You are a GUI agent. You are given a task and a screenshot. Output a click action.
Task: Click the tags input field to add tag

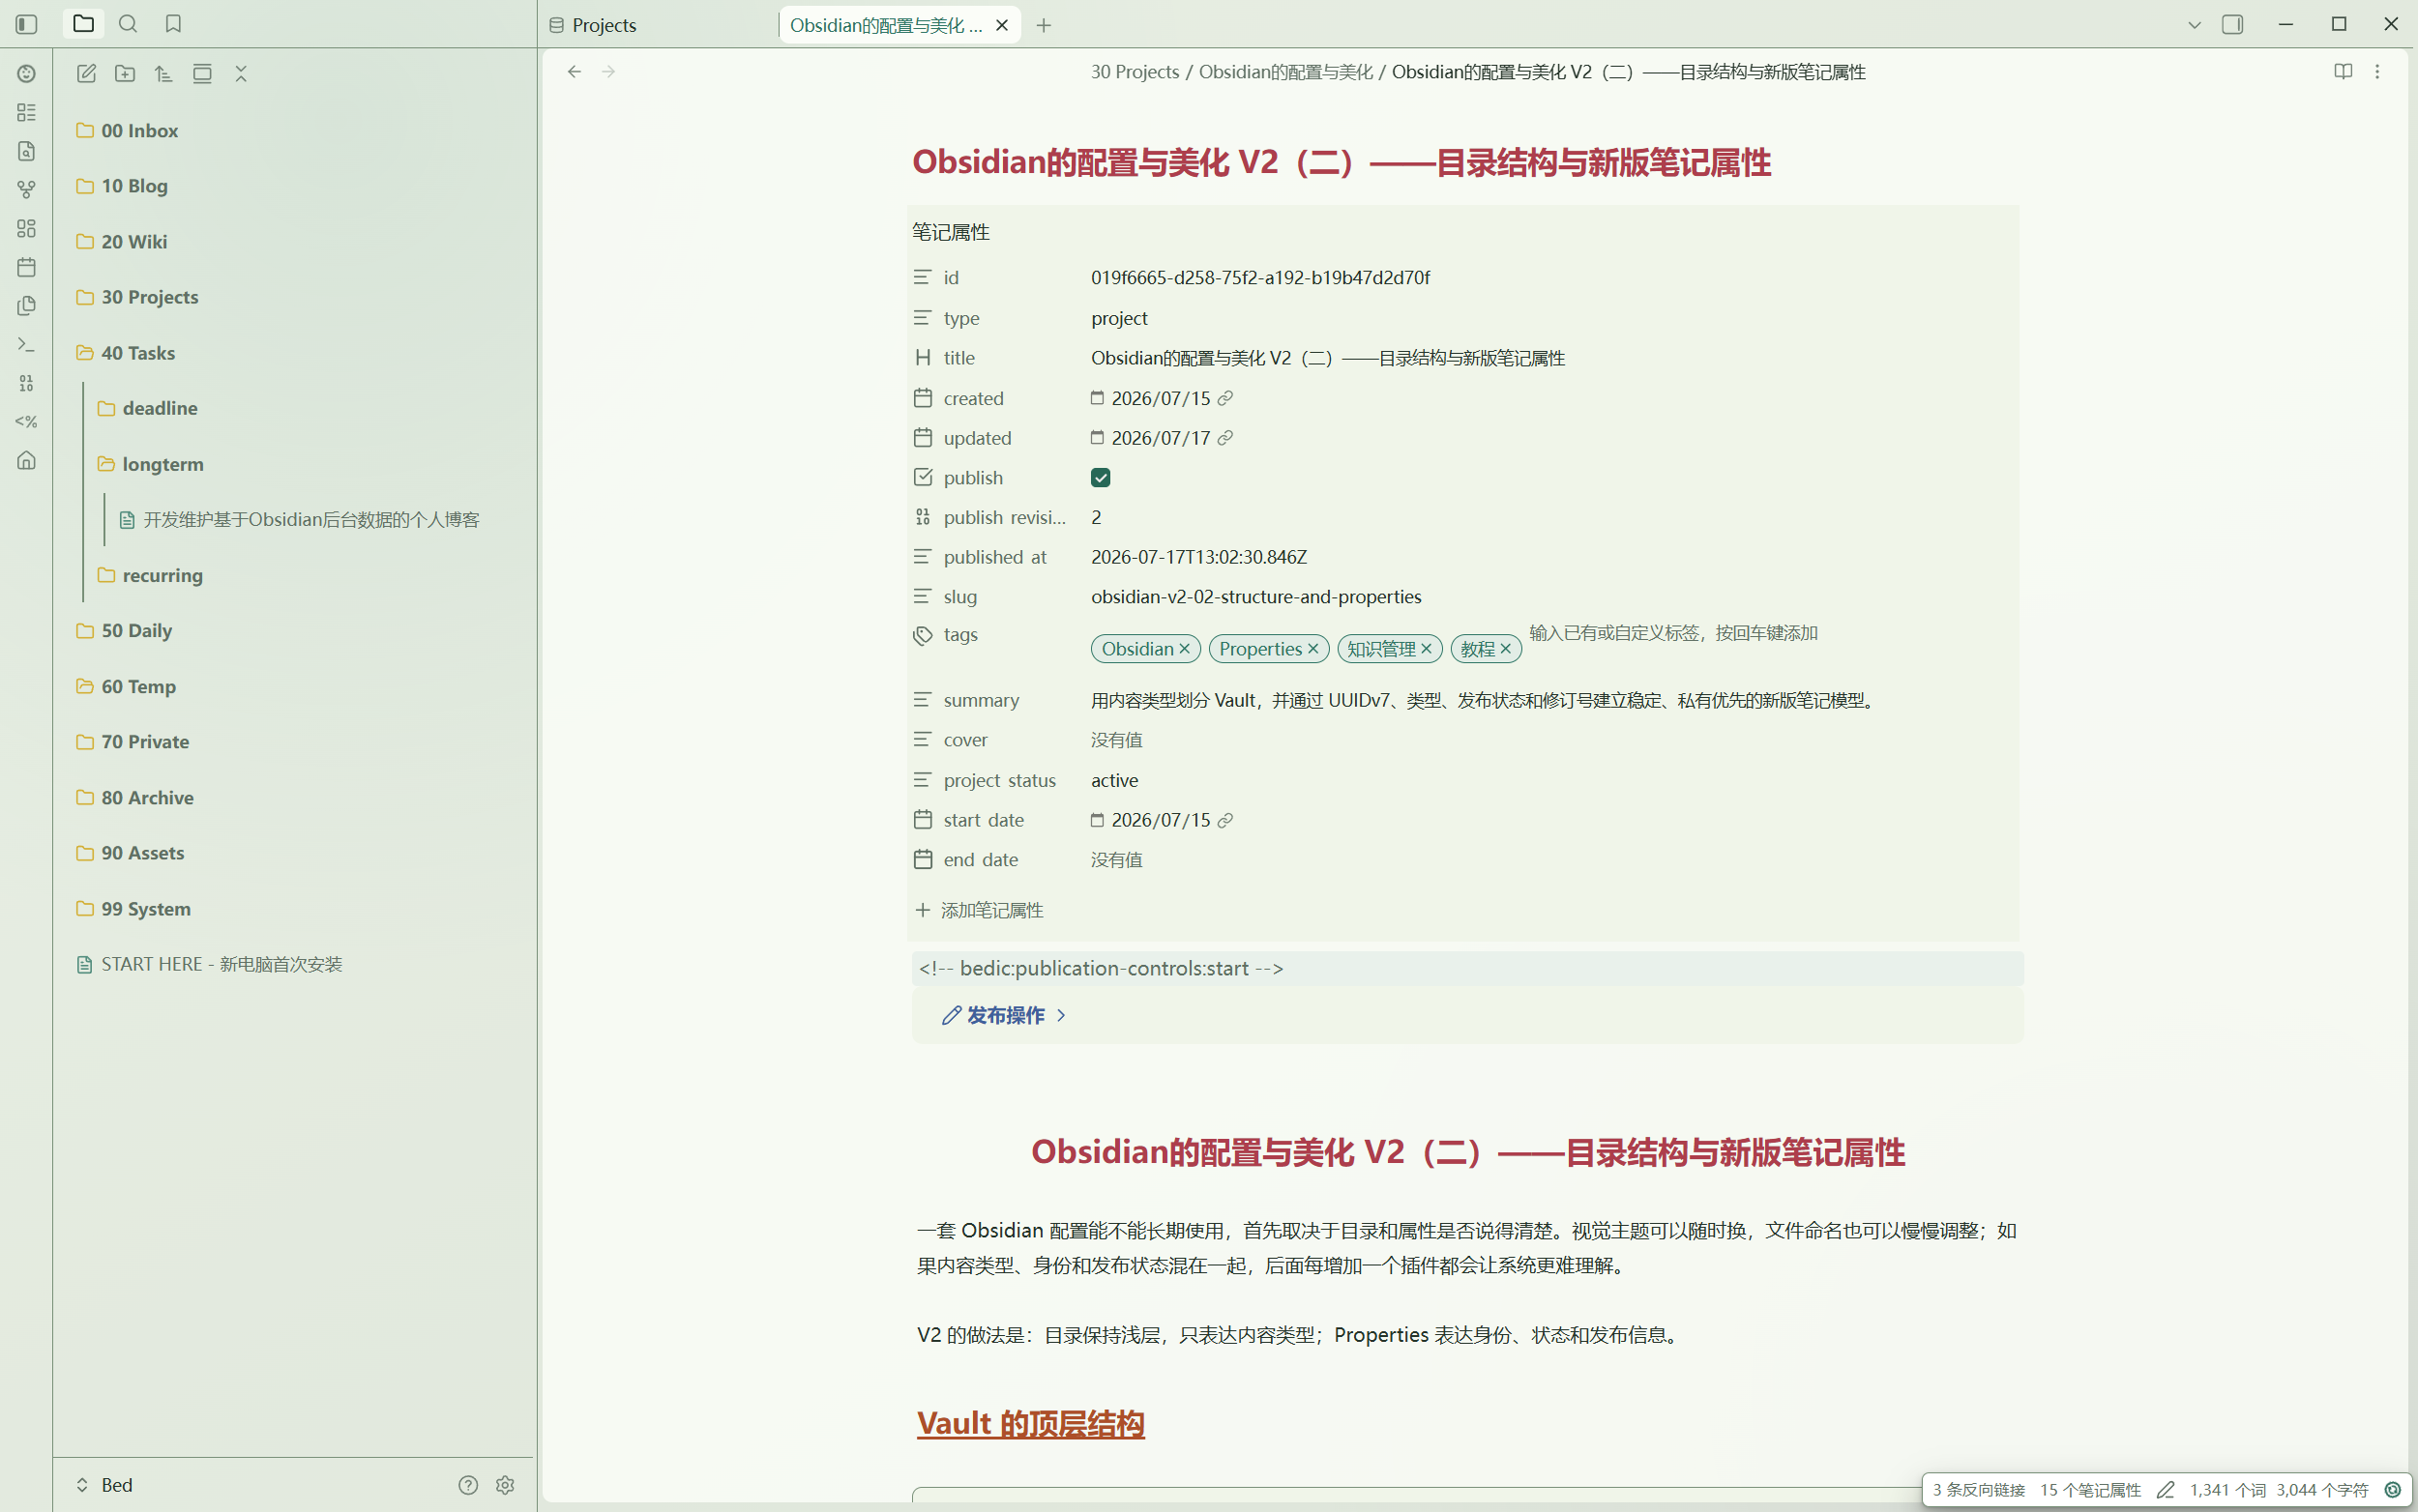coord(1673,633)
